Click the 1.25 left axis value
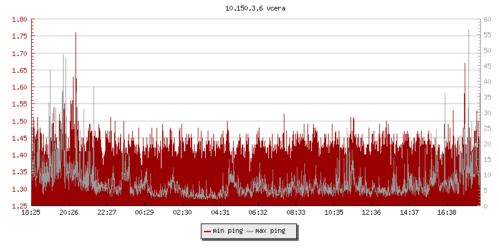 19,205
